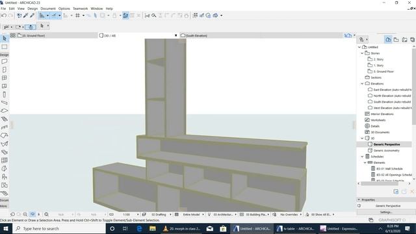This screenshot has width=416, height=234.
Task: Open Project Map in Navigator
Action: tap(388, 40)
